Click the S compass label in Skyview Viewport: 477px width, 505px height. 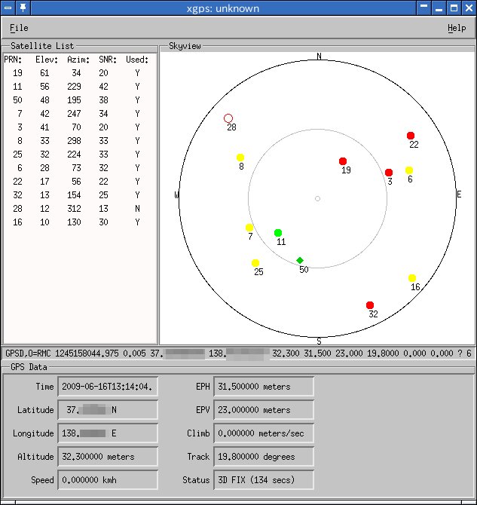[319, 341]
